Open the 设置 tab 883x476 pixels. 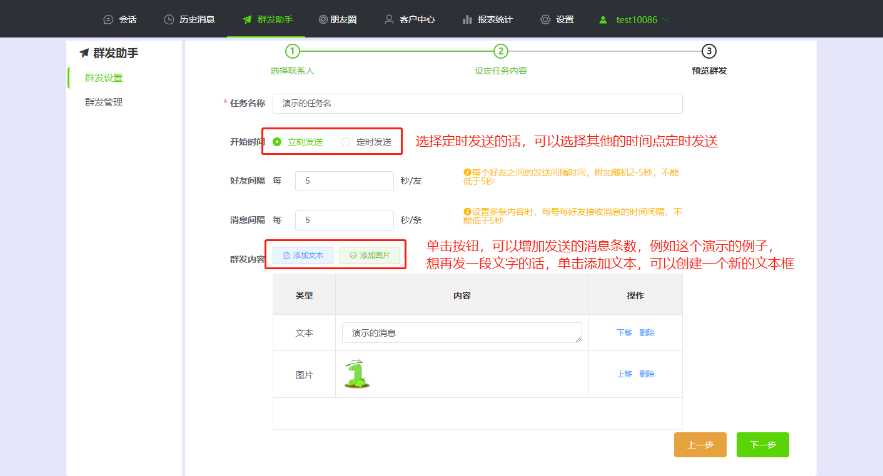557,19
